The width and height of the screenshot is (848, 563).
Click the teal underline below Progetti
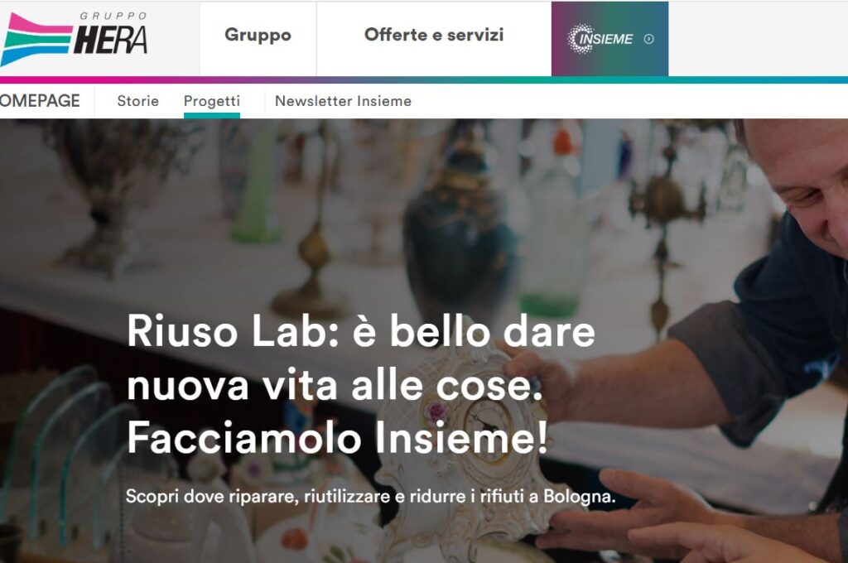click(x=212, y=115)
